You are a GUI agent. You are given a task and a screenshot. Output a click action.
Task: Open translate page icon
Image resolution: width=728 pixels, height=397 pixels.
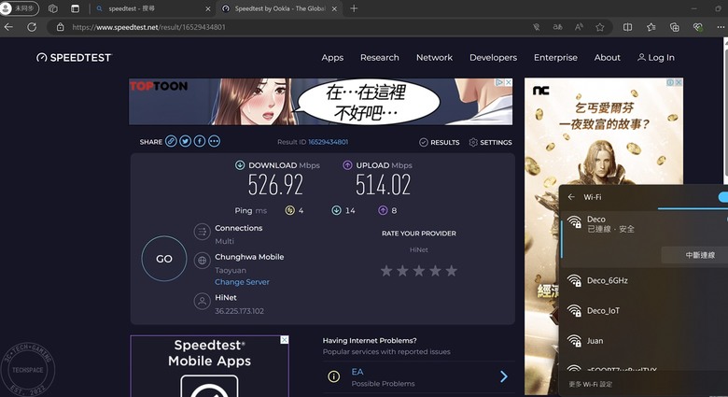point(557,27)
